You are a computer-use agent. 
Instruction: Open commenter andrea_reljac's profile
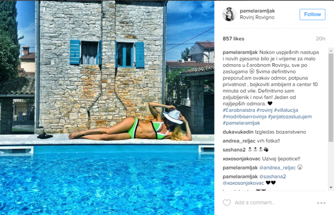tap(239, 141)
